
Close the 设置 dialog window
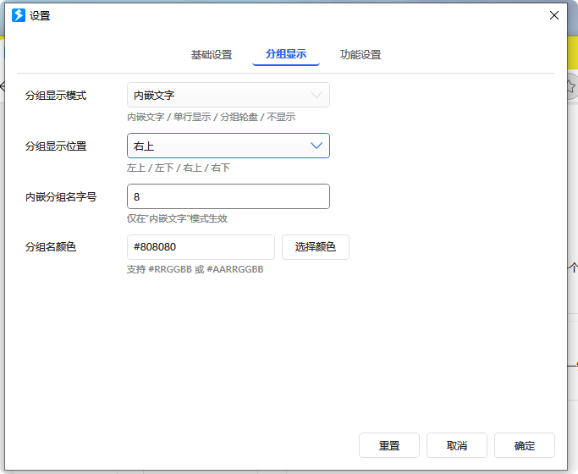[x=554, y=15]
